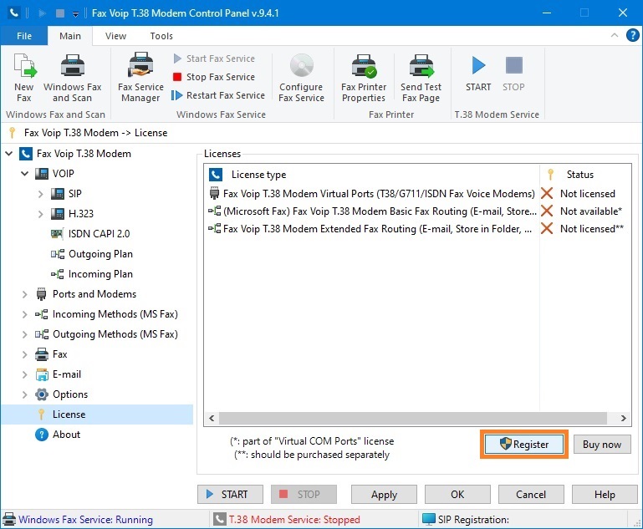Expand the H.323 tree node
643x529 pixels.
point(40,214)
